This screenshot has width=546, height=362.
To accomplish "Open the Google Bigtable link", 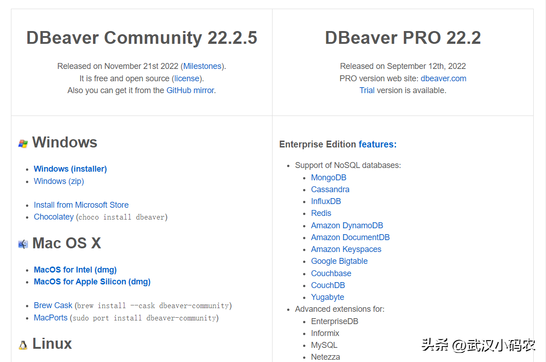I will click(340, 261).
